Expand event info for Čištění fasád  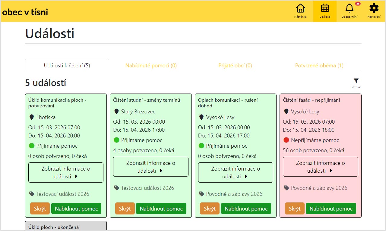320,167
